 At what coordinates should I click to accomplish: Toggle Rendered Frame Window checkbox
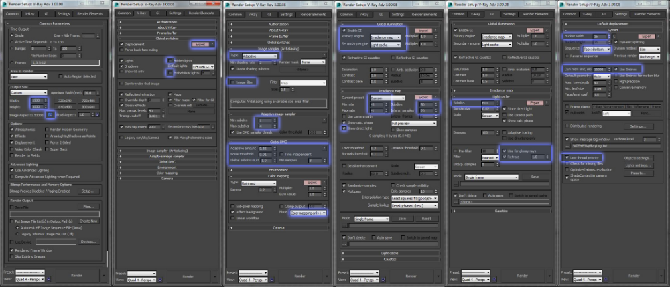click(12, 250)
